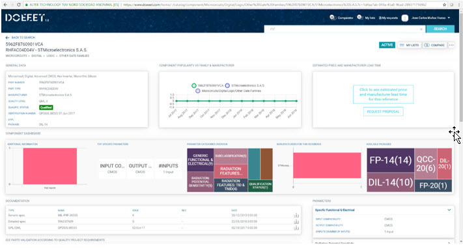Clear the search field with the X
The width and height of the screenshot is (463, 248).
(421, 29)
